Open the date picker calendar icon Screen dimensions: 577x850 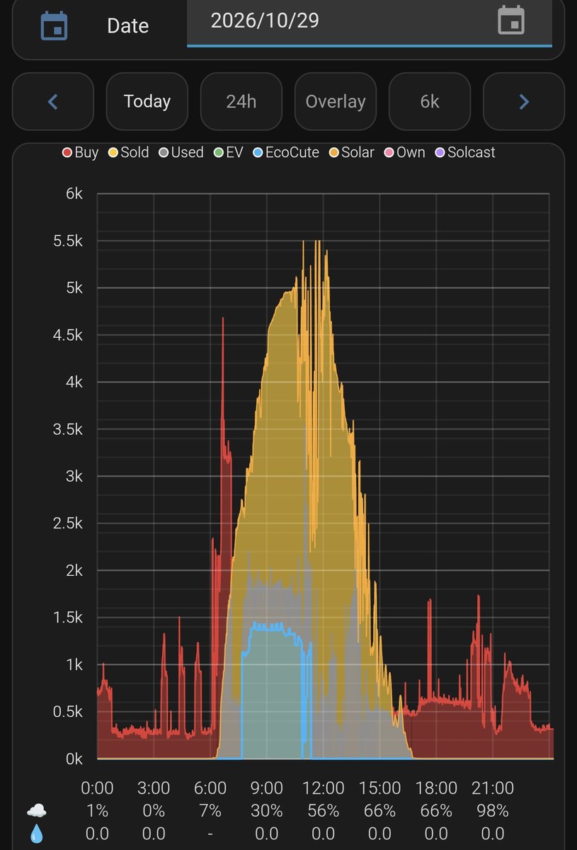pyautogui.click(x=511, y=20)
